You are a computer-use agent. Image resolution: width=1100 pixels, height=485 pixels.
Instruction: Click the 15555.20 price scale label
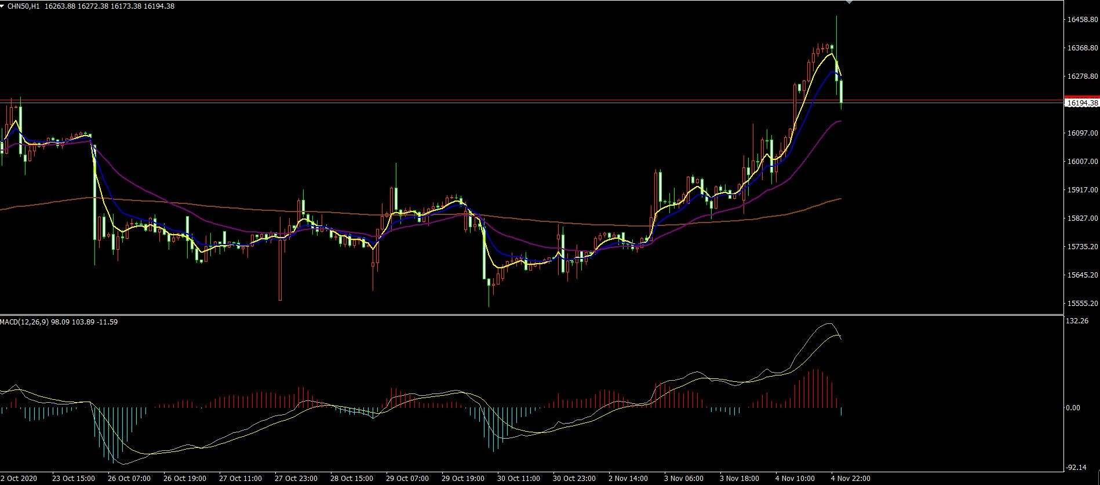coord(1082,303)
